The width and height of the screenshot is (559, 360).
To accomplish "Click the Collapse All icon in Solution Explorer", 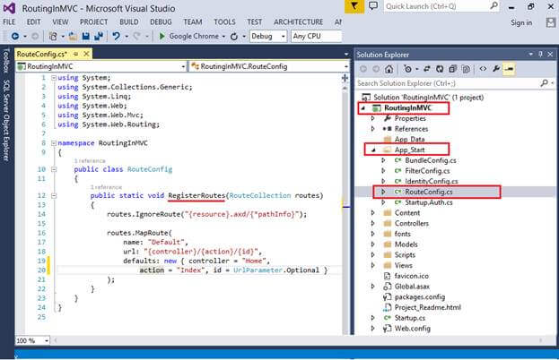I will click(x=452, y=69).
